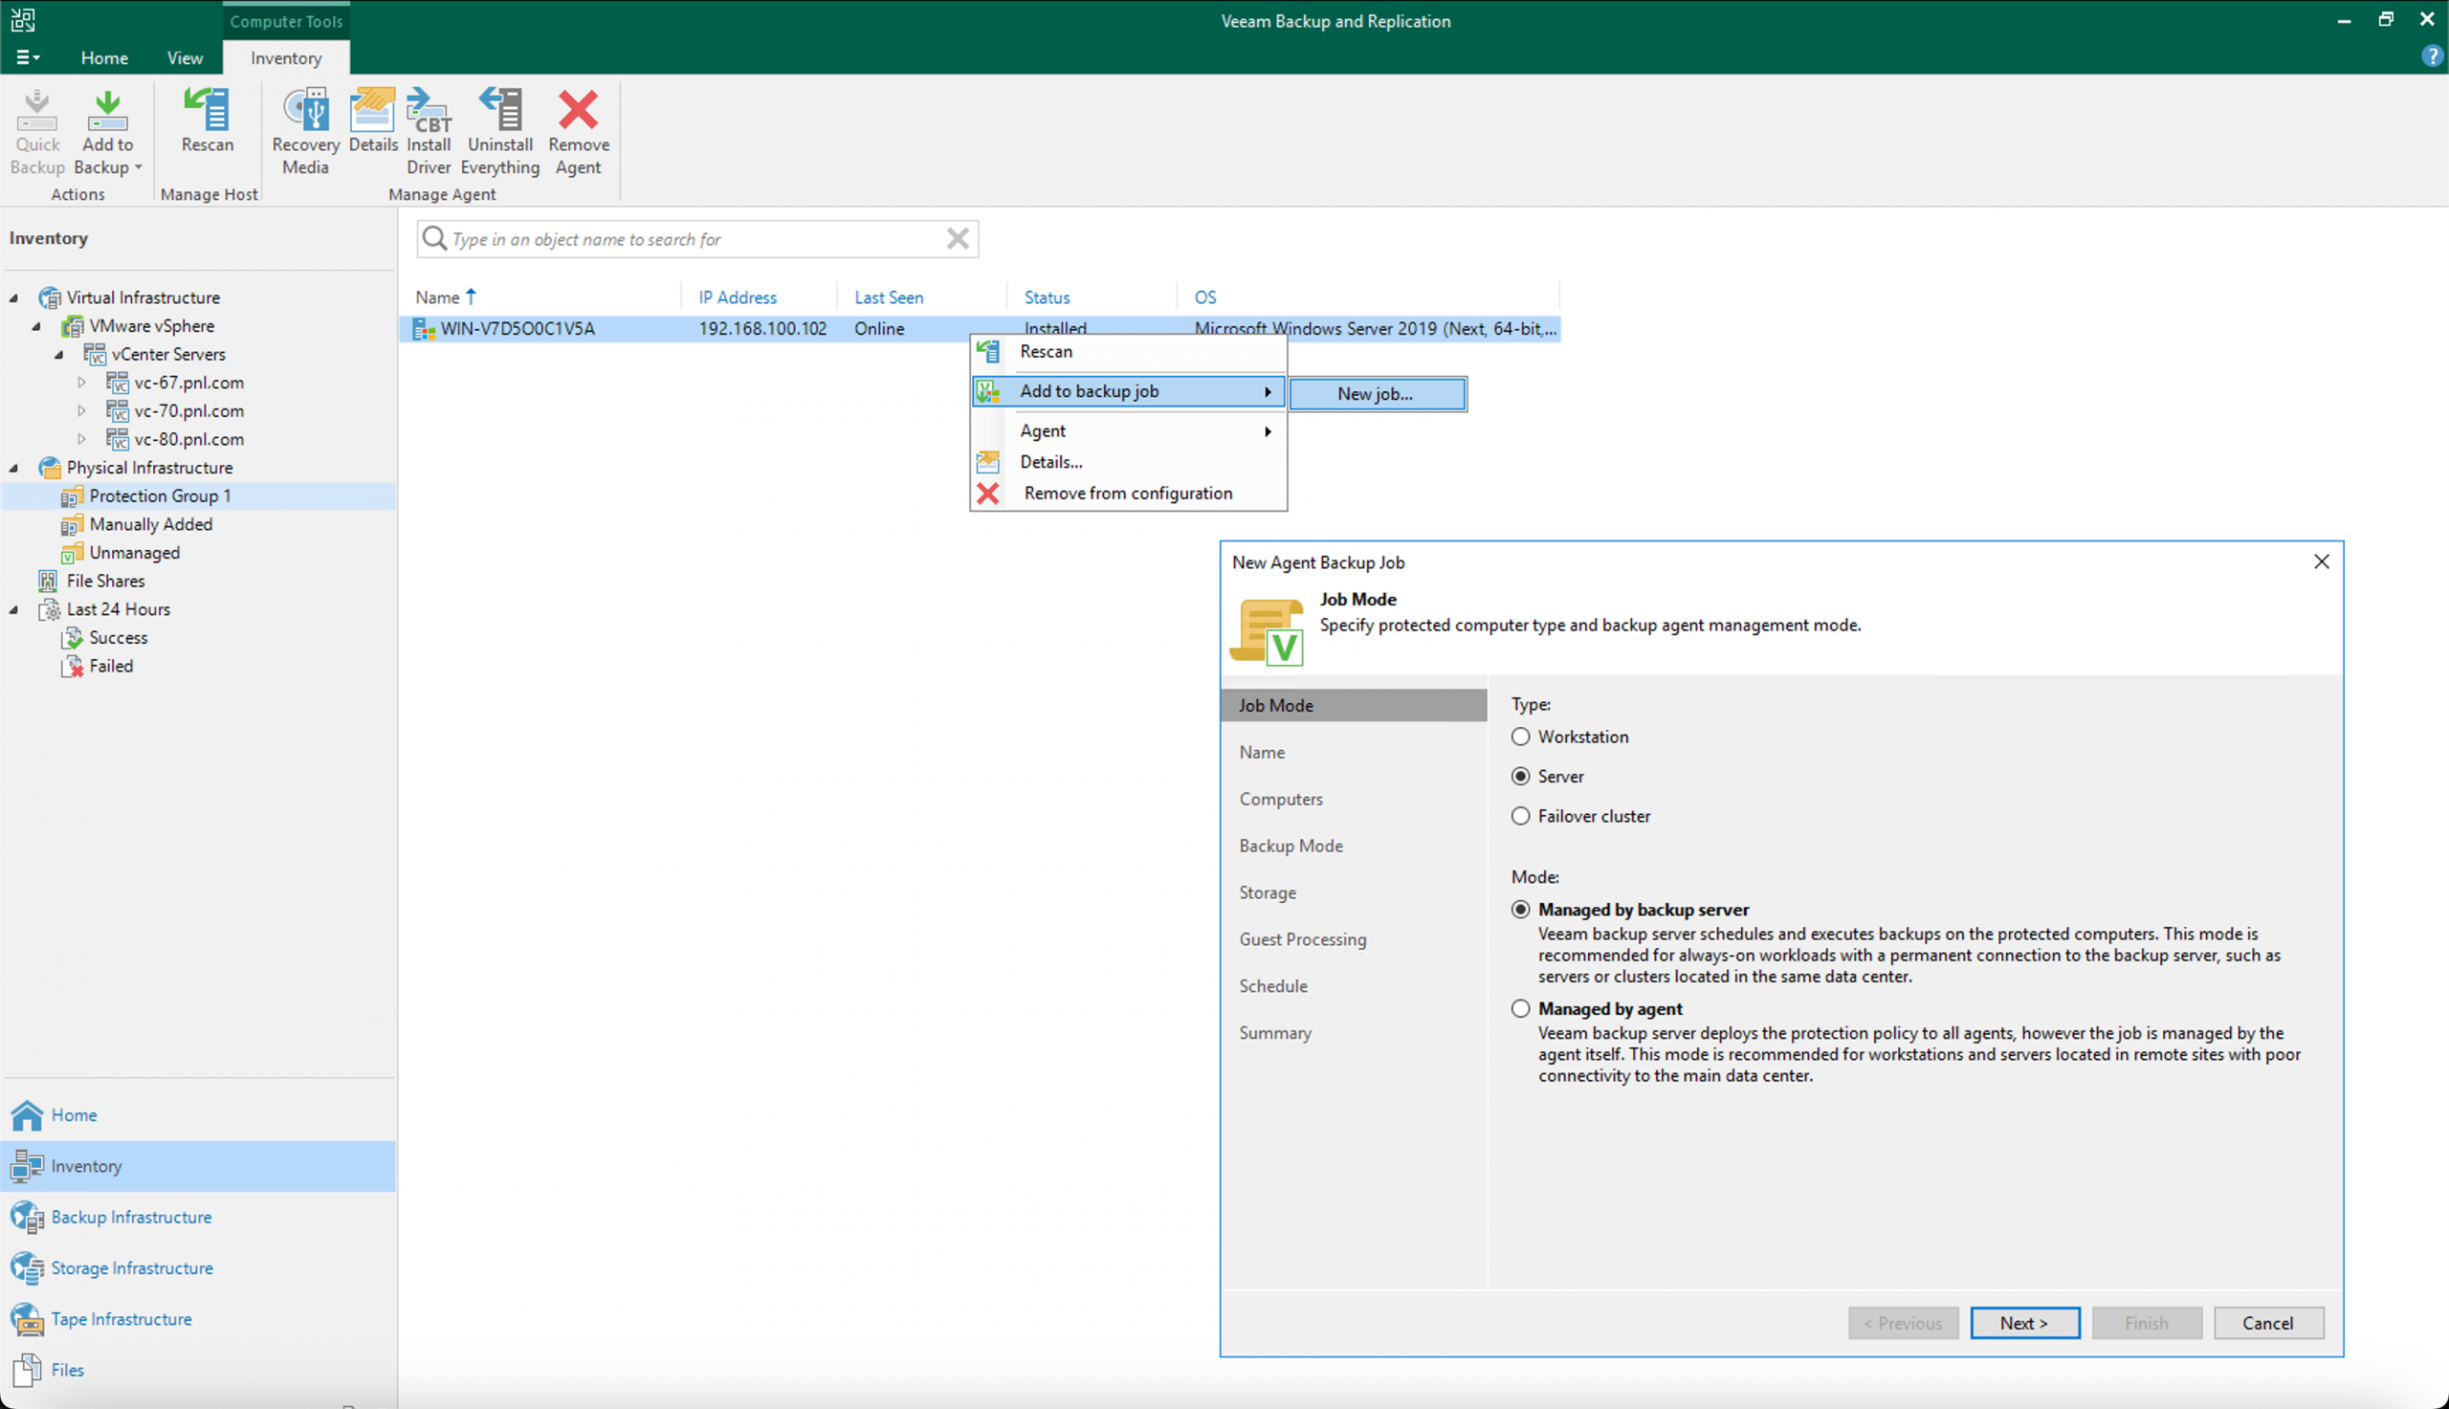This screenshot has width=2449, height=1409.
Task: Select Managed by agent mode
Action: coord(1521,1008)
